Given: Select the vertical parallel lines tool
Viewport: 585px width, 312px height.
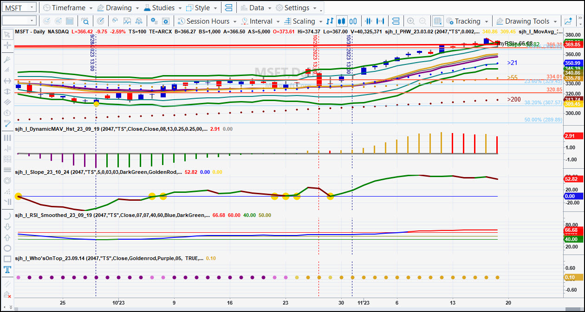Looking at the screenshot, I should coord(7,138).
